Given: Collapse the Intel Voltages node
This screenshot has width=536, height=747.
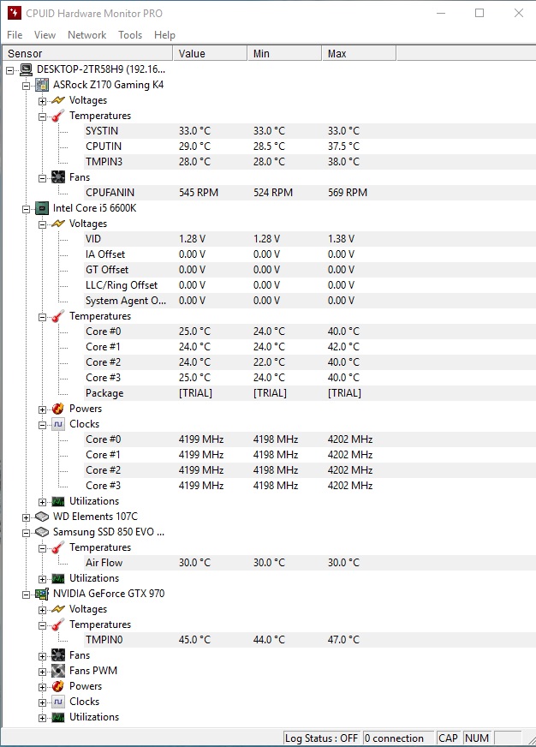Looking at the screenshot, I should (x=42, y=224).
